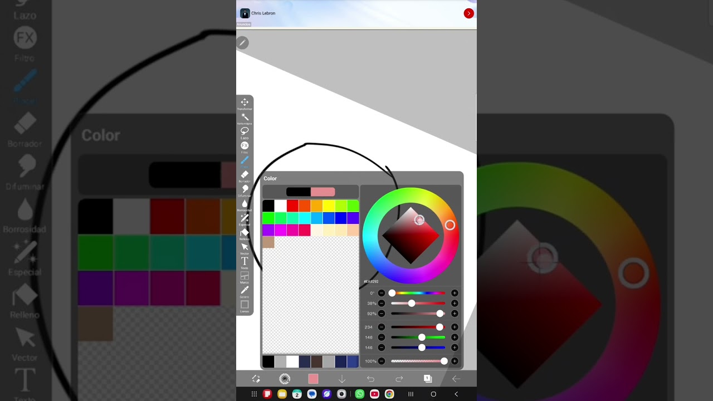Select the Gotero eyedropper tool
Screen dimensions: 713x401
coord(245,292)
